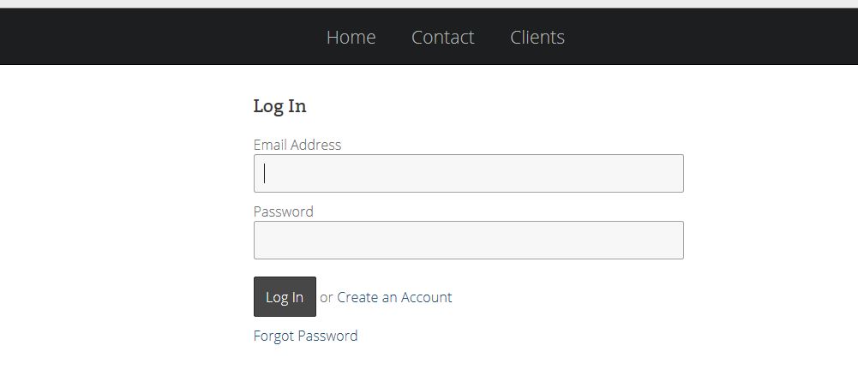This screenshot has height=381, width=858.
Task: Place cursor at right end of Password field
Action: tap(673, 240)
